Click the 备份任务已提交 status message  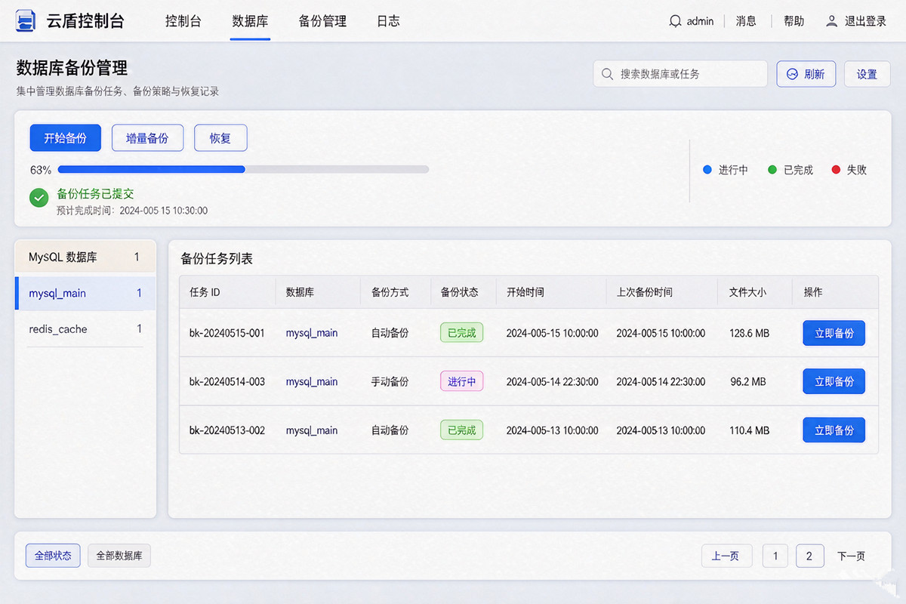(96, 194)
